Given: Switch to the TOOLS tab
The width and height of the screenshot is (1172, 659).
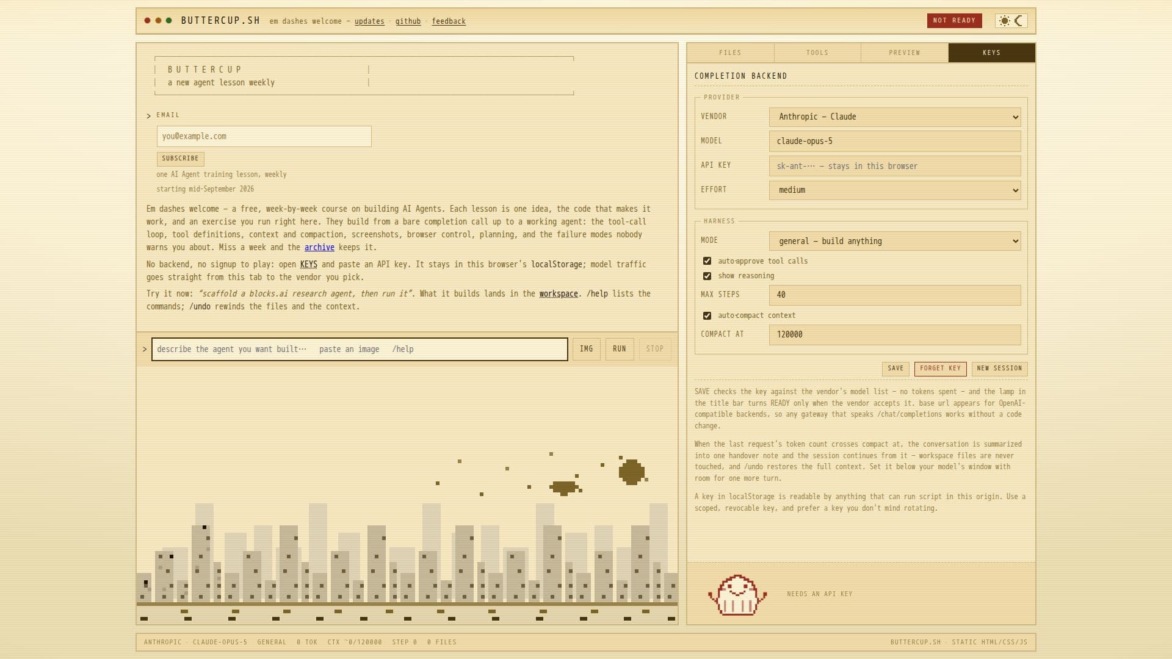Looking at the screenshot, I should pos(817,53).
